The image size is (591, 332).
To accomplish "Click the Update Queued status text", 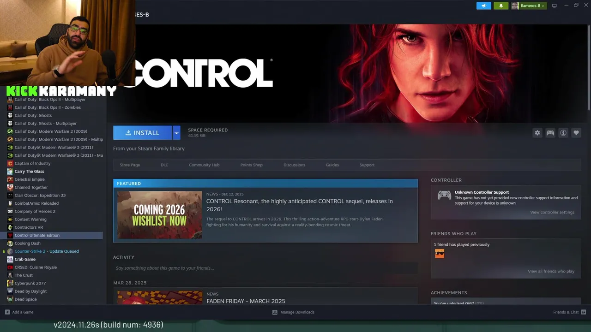I will point(64,251).
